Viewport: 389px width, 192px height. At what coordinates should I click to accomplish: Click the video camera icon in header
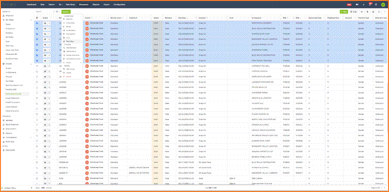(357, 4)
